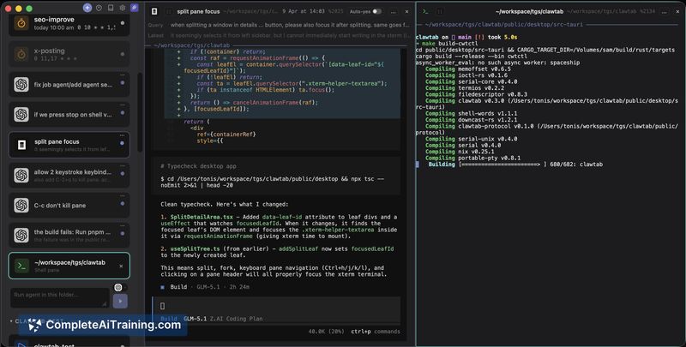Click the Query text line in agent pane

[278, 25]
